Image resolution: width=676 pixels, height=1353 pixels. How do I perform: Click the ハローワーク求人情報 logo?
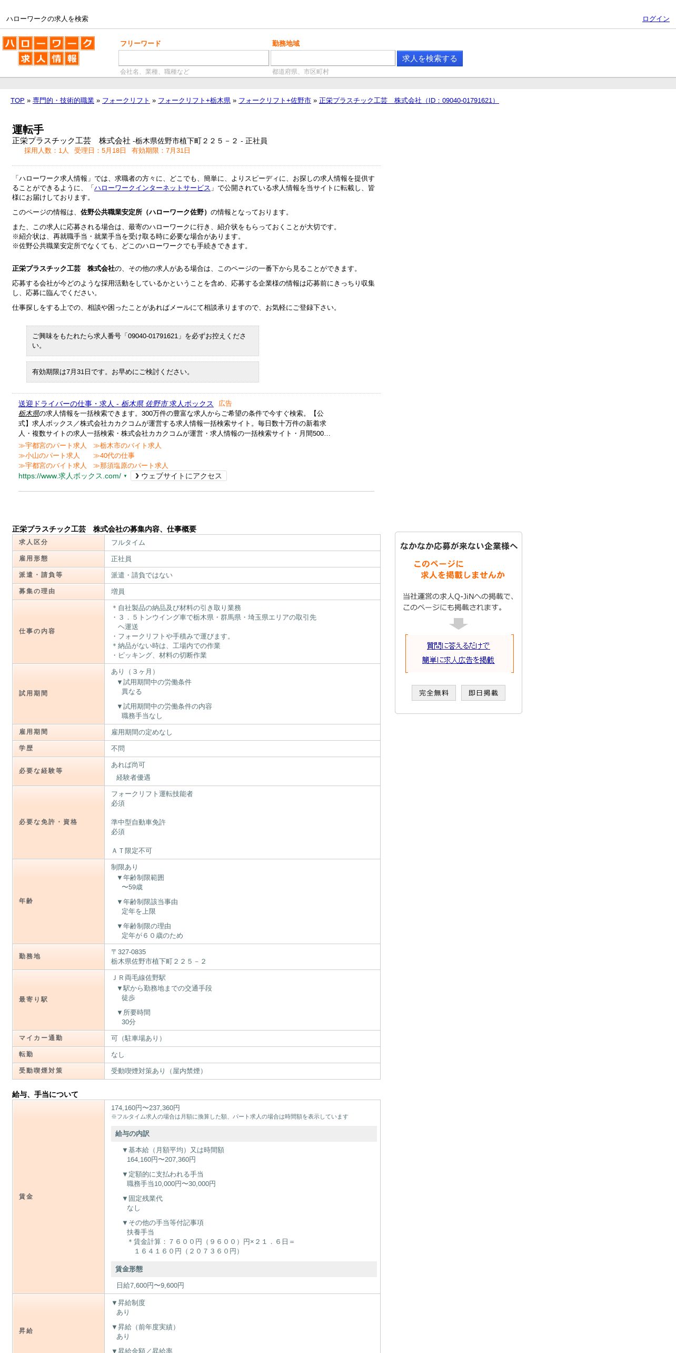tap(48, 51)
